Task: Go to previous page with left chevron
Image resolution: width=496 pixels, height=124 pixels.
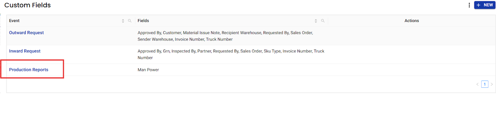Action: click(x=477, y=84)
